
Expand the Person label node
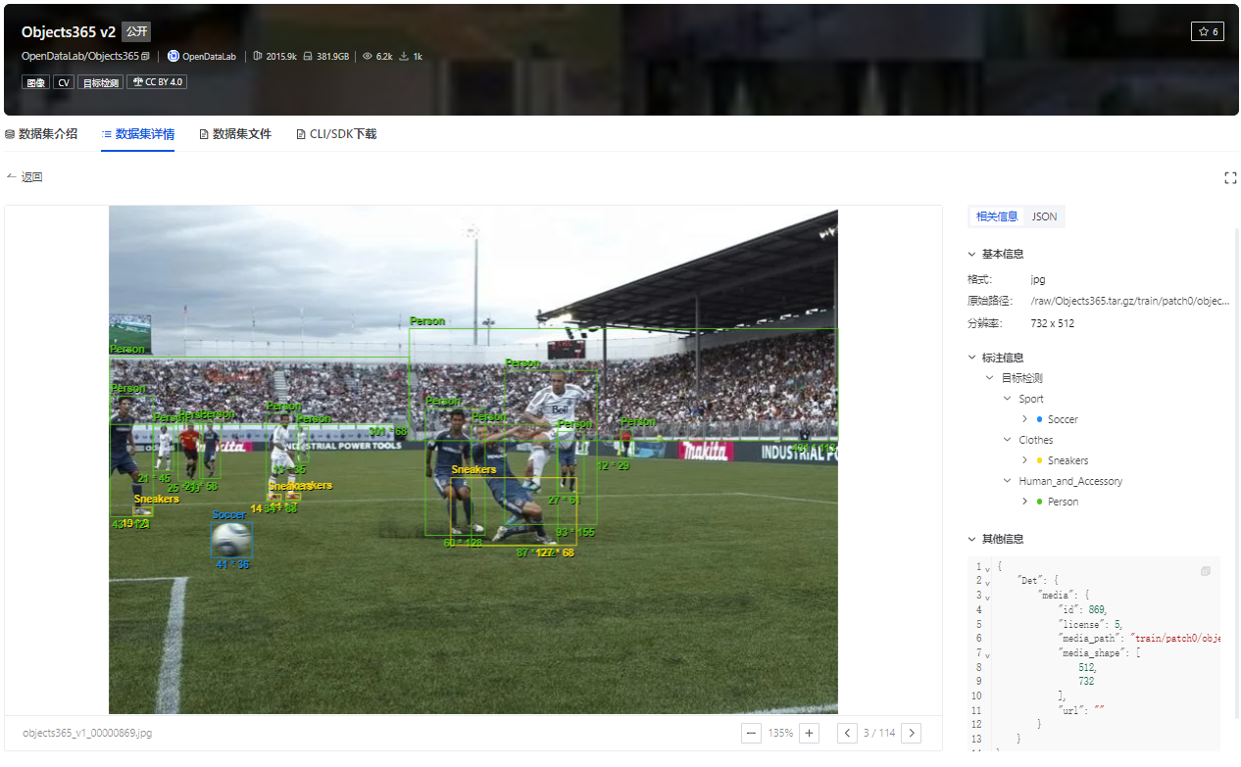tap(1025, 502)
